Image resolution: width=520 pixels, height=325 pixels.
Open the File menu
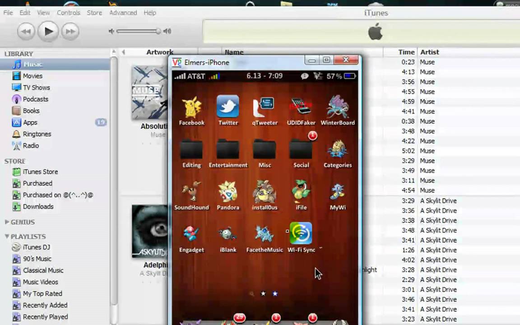click(8, 13)
